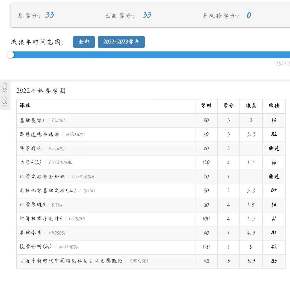This screenshot has height=286, width=290.
Task: Click the 成绩 column header
Action: pos(274,105)
